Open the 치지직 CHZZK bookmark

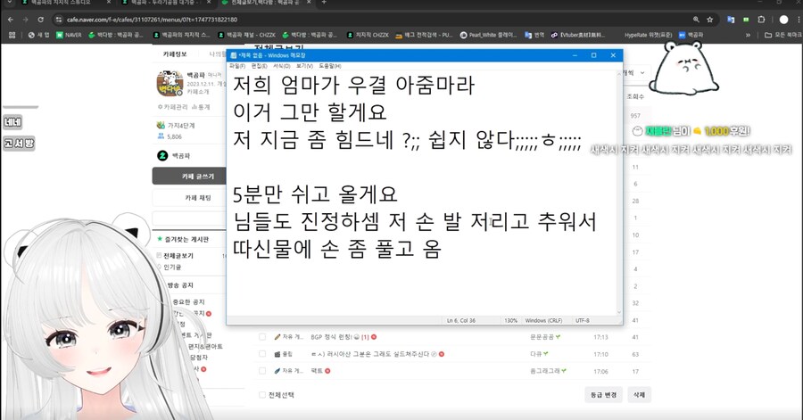point(368,35)
